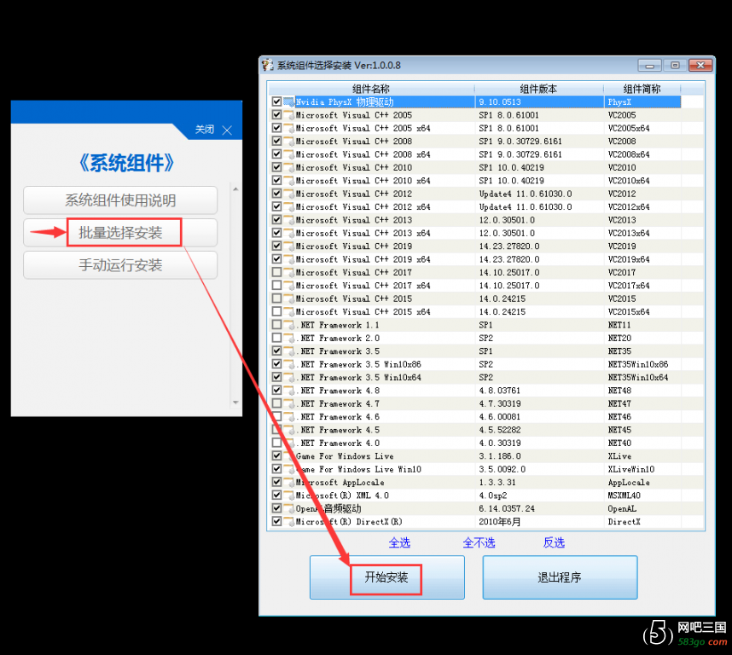This screenshot has height=655, width=732.
Task: Click the icon of the .NET Framework 4.7 row
Action: 288,403
